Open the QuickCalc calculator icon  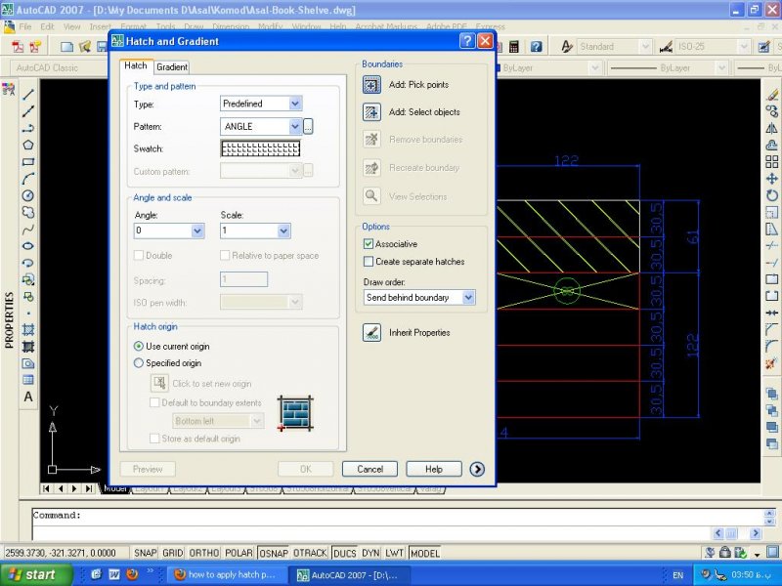(x=513, y=47)
